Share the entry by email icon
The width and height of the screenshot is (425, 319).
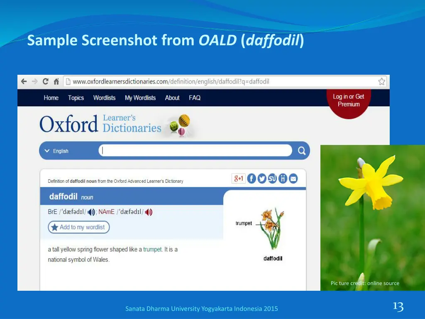[293, 179]
